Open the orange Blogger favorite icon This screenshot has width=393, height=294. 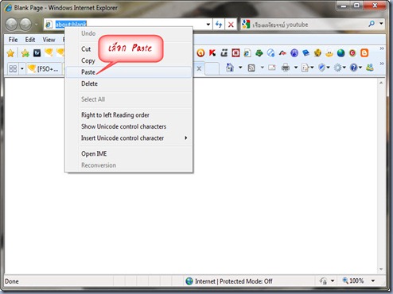pyautogui.click(x=364, y=53)
